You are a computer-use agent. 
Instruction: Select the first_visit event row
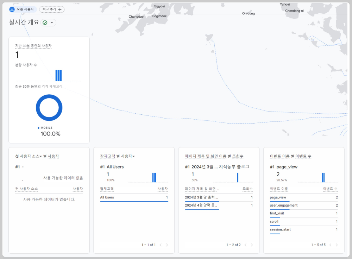(x=304, y=214)
